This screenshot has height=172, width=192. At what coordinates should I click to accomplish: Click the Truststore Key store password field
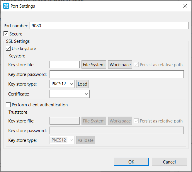click(117, 130)
